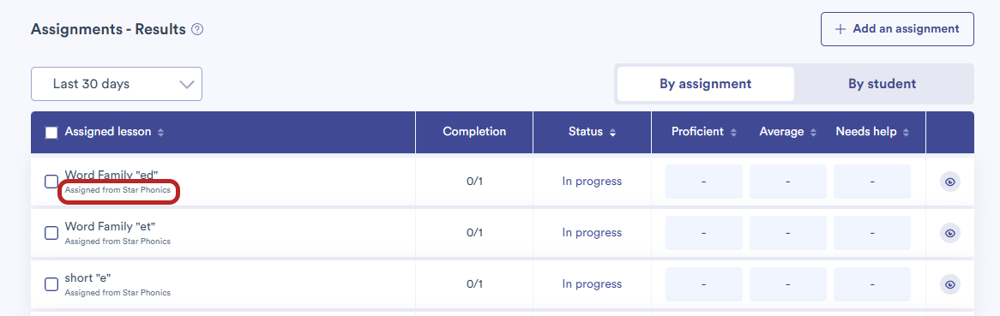Open the Word Family "et" lesson title
This screenshot has width=1000, height=316.
click(111, 227)
